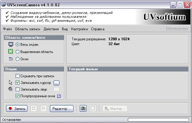Screen dimensions: 192x123
Task: Choose the "Окно" radio option
Action: (x=18, y=59)
